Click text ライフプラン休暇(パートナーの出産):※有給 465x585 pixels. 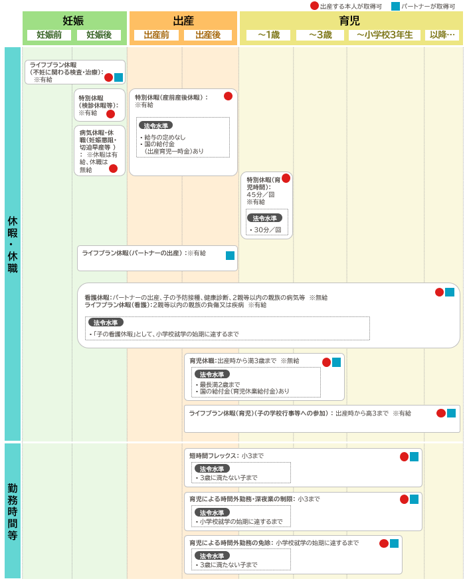143,253
